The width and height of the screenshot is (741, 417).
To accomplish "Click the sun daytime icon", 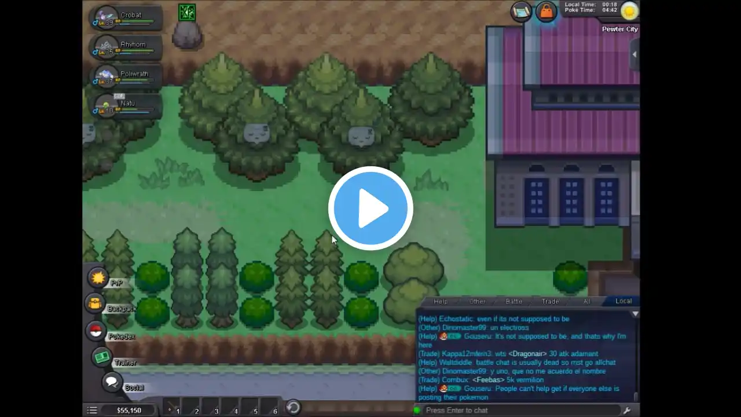I will (629, 10).
